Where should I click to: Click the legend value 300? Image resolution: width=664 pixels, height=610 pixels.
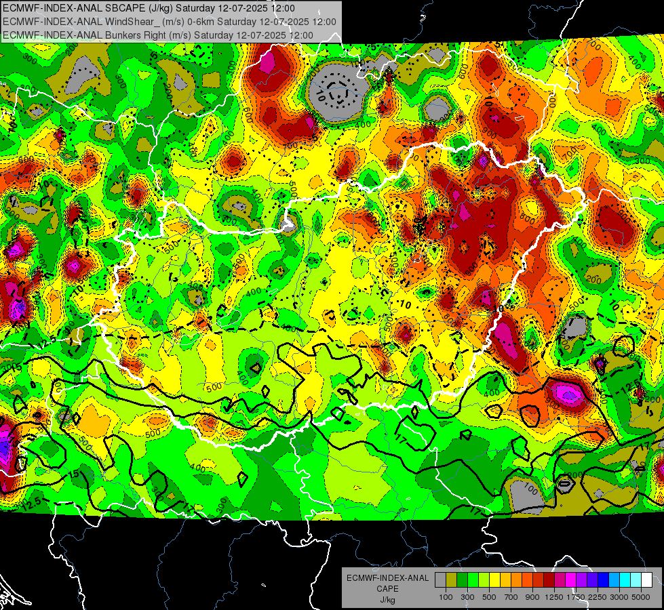(x=467, y=597)
